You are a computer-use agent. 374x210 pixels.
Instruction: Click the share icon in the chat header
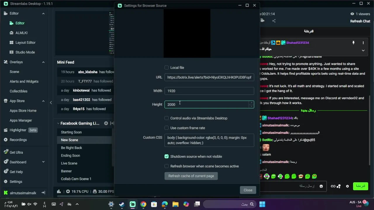click(274, 21)
